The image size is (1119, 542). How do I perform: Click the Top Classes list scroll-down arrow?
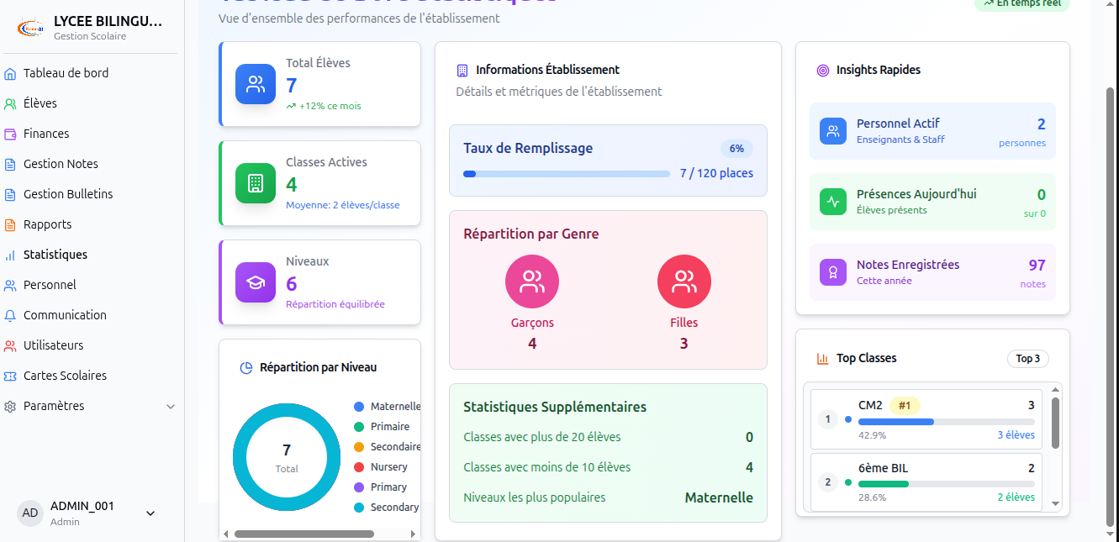(x=1056, y=504)
